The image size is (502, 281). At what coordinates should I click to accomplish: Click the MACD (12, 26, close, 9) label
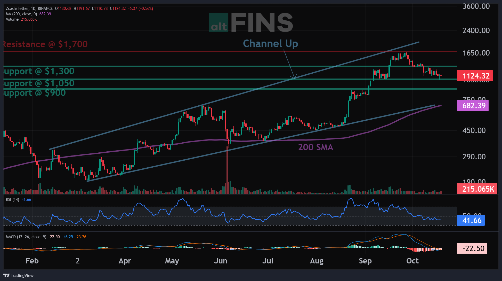[x=26, y=237]
